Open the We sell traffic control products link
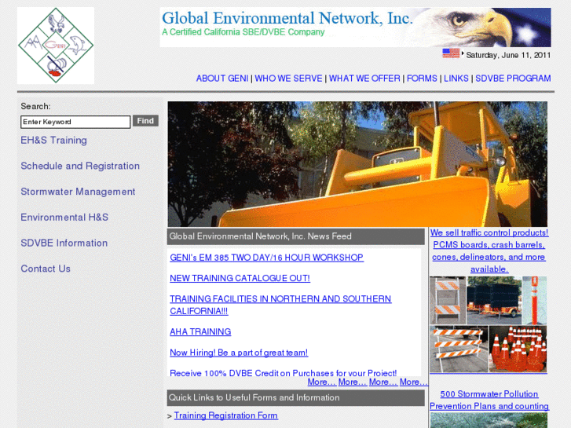Viewport: 571px width, 428px height. point(489,251)
